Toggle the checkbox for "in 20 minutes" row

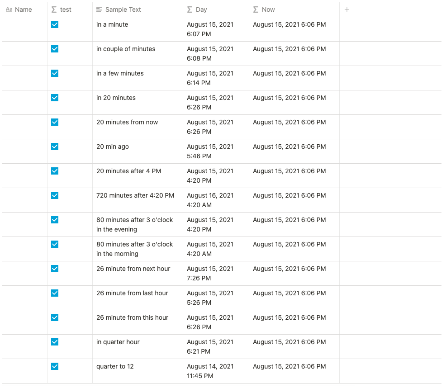(x=55, y=98)
